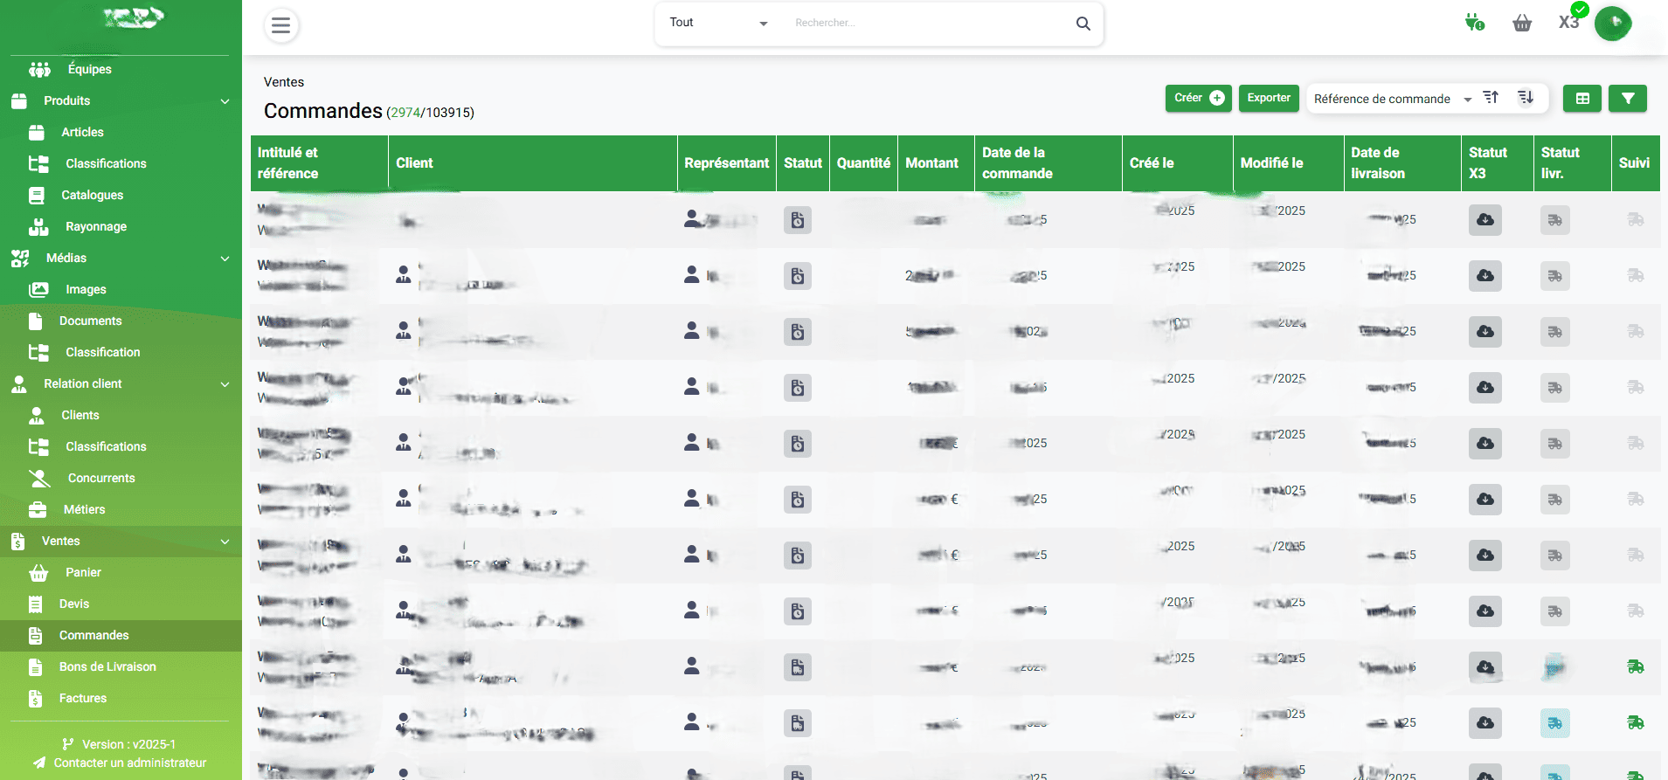Go to Bons de Livraison in sidebar
The width and height of the screenshot is (1668, 780).
pos(107,666)
